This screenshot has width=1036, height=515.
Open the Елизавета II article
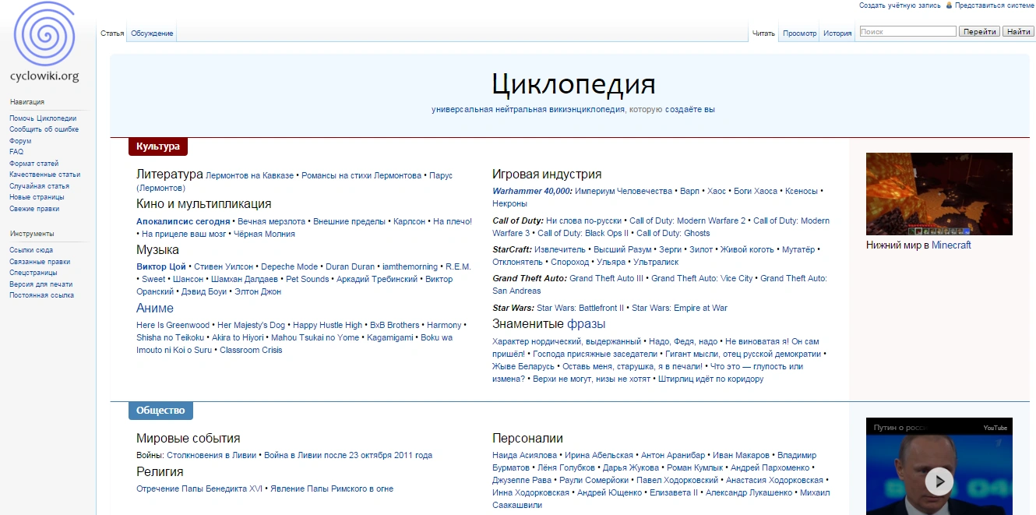coord(675,493)
